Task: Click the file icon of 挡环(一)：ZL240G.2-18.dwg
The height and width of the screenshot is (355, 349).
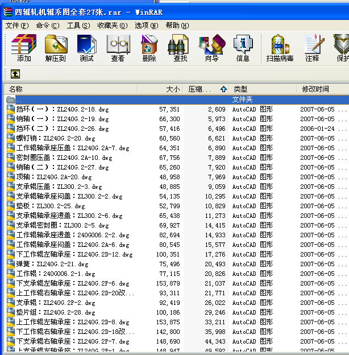Action: click(11, 109)
